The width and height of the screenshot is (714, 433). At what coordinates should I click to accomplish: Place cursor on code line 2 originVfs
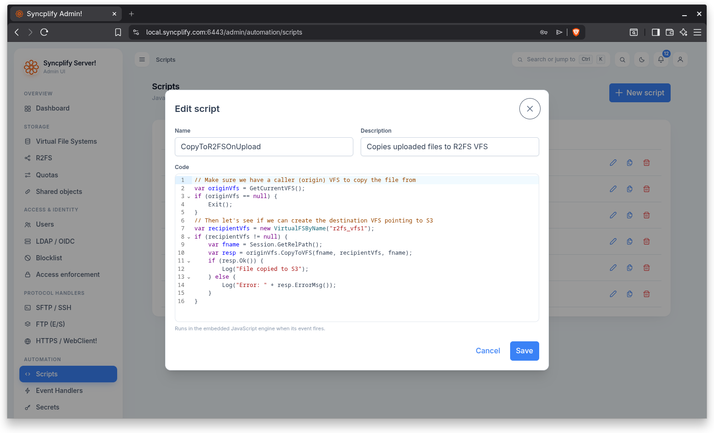click(x=224, y=188)
